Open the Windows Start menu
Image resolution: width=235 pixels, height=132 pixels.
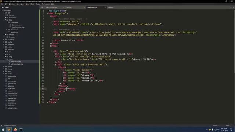click(x=3, y=129)
